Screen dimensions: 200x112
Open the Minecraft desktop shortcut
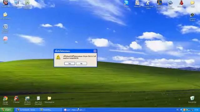(x=137, y=4)
